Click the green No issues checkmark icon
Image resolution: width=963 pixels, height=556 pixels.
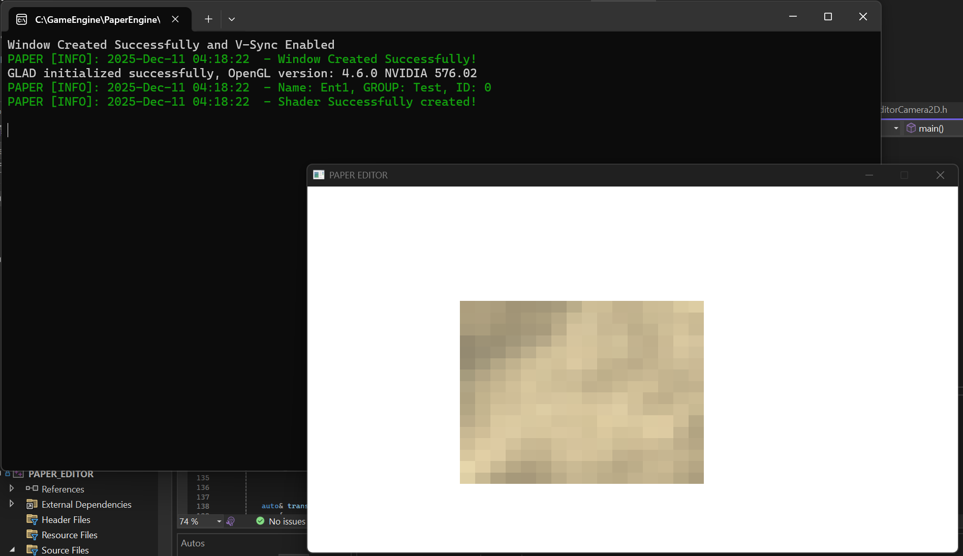coord(260,521)
